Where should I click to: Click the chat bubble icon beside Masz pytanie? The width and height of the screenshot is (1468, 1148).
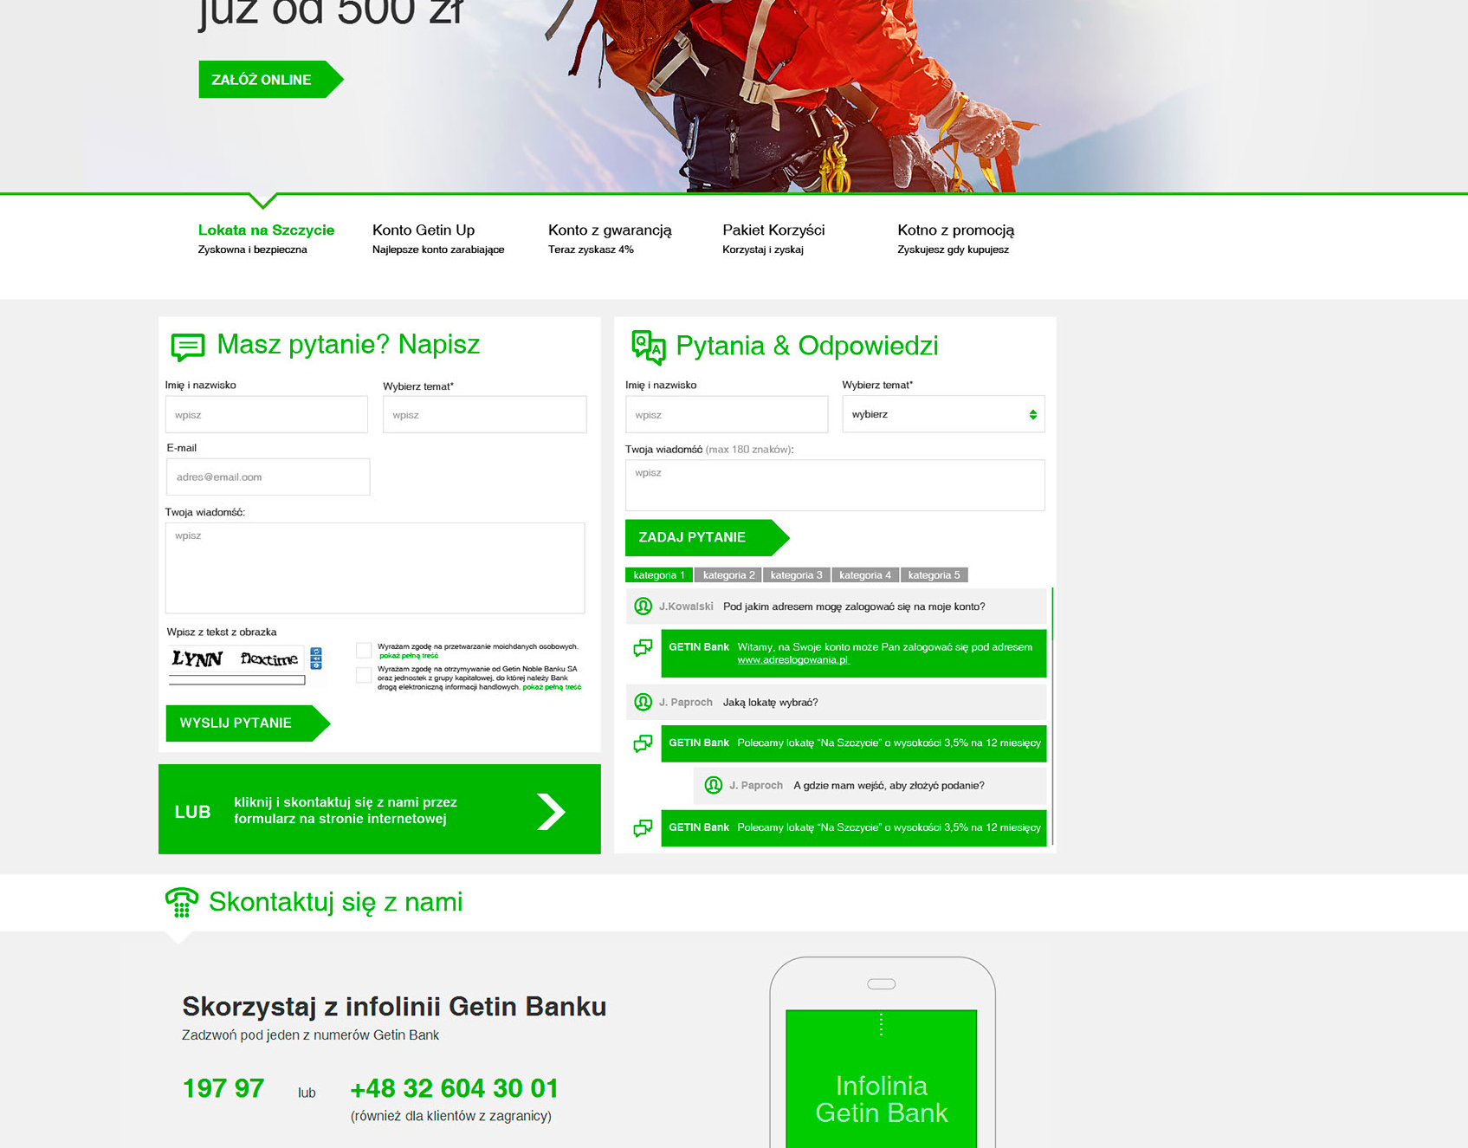(188, 347)
